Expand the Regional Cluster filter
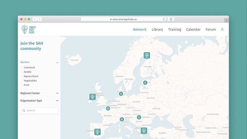Screen dimensions: 247x139 point(57,93)
